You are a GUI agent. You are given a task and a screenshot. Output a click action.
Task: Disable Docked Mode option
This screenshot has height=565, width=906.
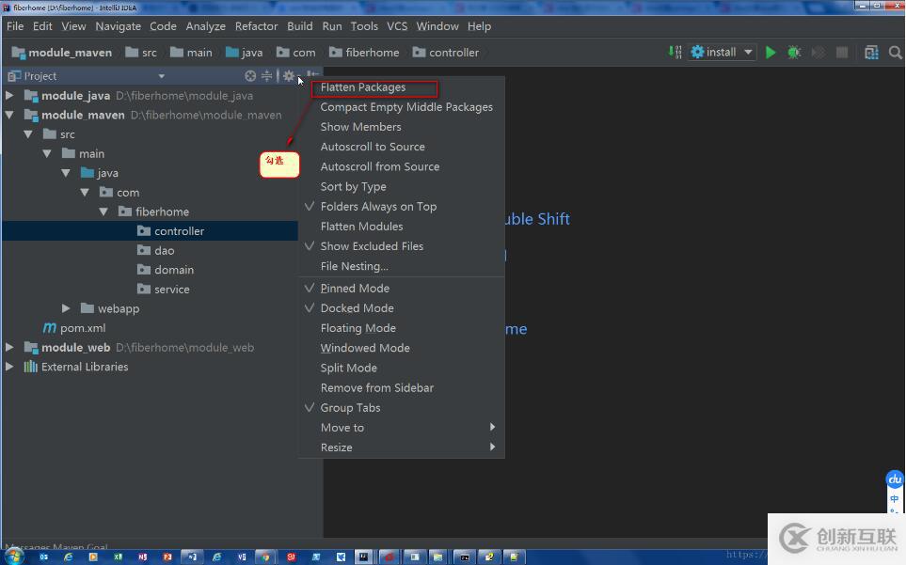[x=357, y=308]
